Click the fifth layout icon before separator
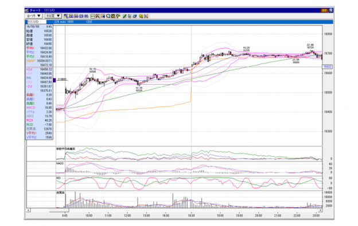The height and width of the screenshot is (226, 358). click(86, 16)
